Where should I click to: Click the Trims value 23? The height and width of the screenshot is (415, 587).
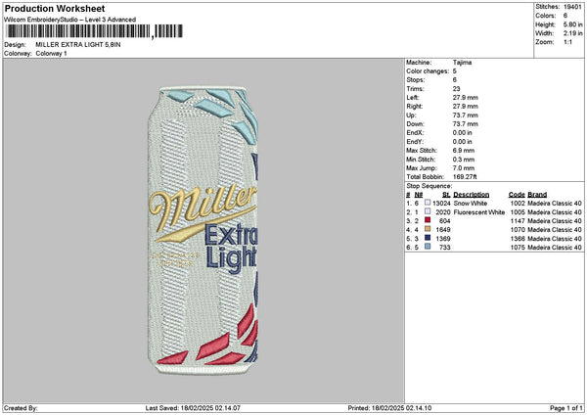click(x=456, y=89)
